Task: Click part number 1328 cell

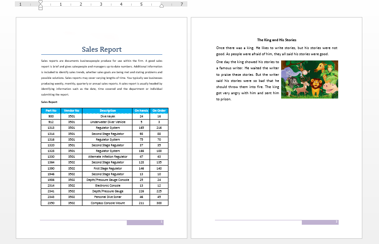Action: (51, 151)
